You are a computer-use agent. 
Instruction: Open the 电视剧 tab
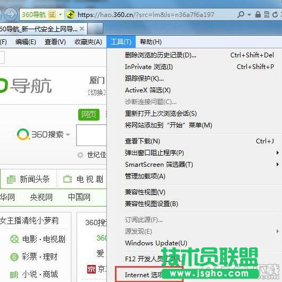coord(83,180)
